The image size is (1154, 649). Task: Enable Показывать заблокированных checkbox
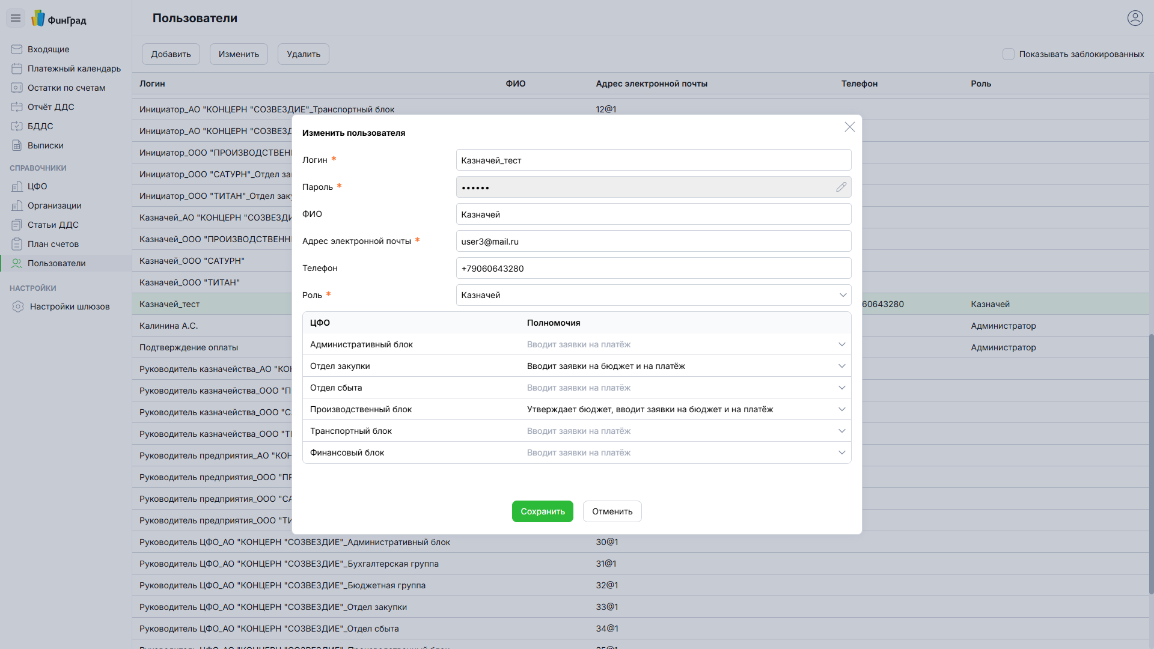1008,54
